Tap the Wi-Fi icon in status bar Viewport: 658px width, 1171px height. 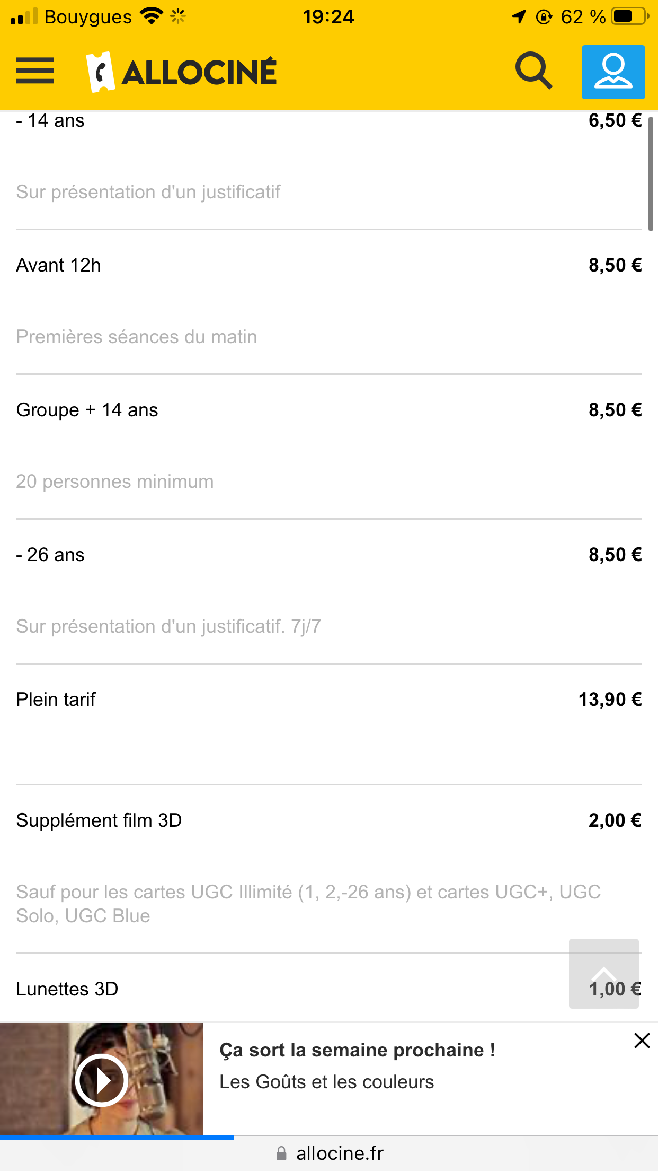[152, 16]
